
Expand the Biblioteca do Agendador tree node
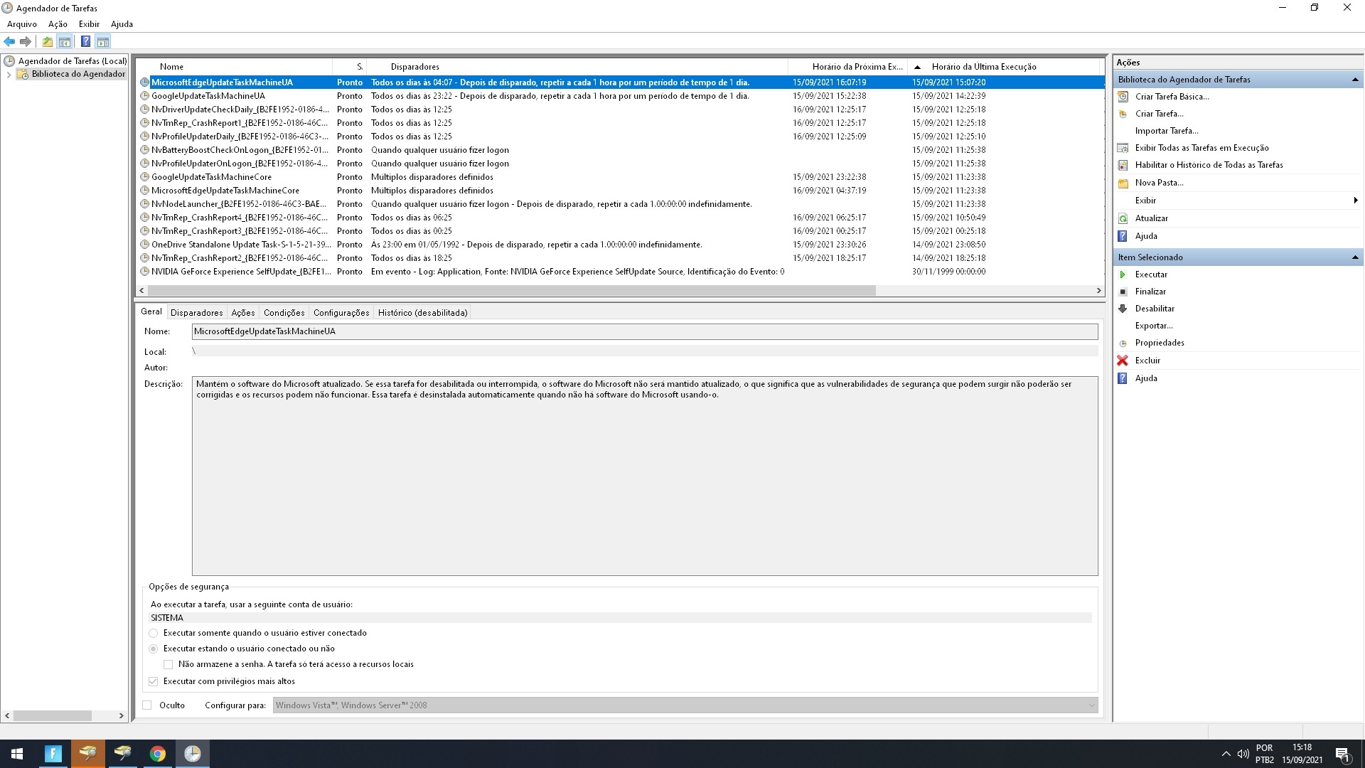point(9,74)
